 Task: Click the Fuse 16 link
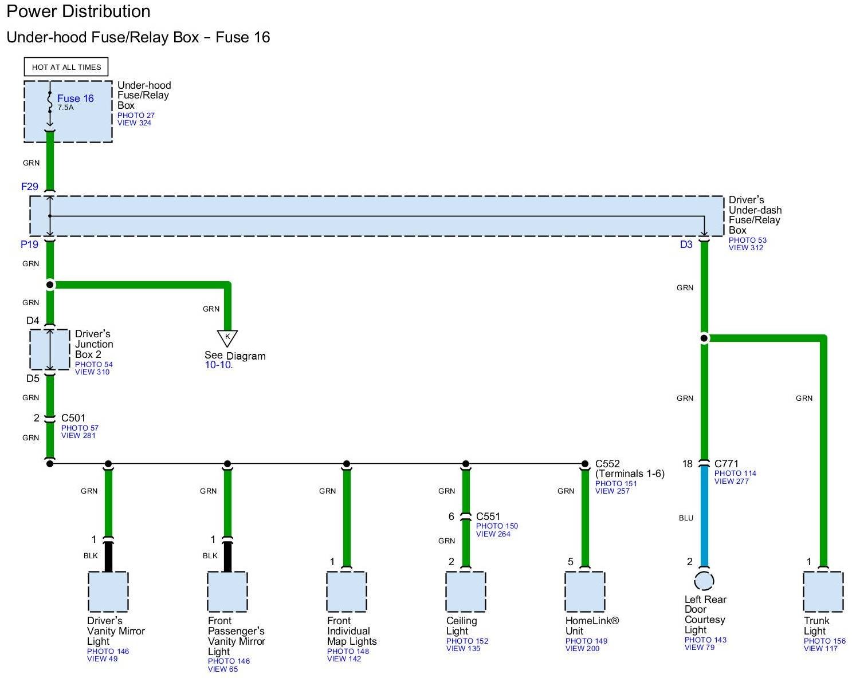(75, 98)
